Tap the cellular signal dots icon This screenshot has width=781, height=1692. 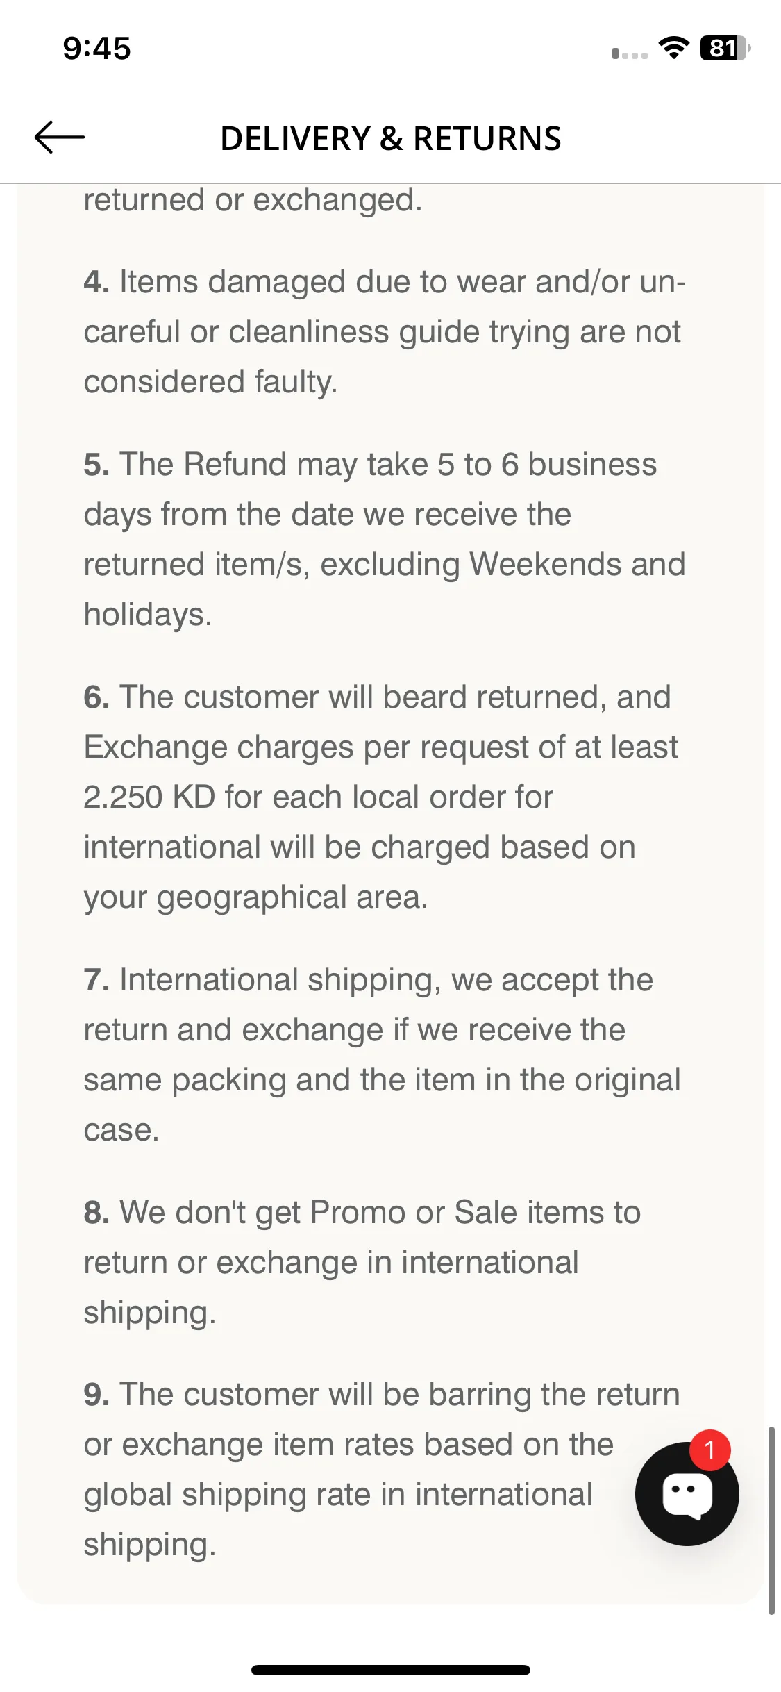point(630,54)
